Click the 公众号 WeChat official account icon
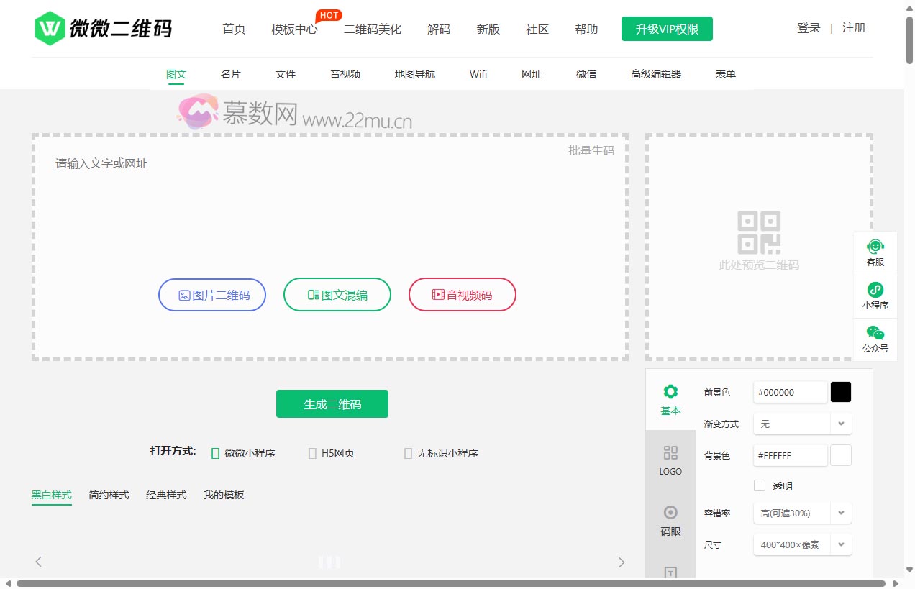The height and width of the screenshot is (589, 915). pyautogui.click(x=875, y=339)
